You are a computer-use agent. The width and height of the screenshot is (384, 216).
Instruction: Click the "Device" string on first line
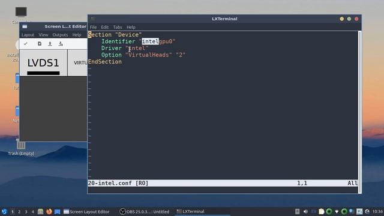pyautogui.click(x=128, y=35)
